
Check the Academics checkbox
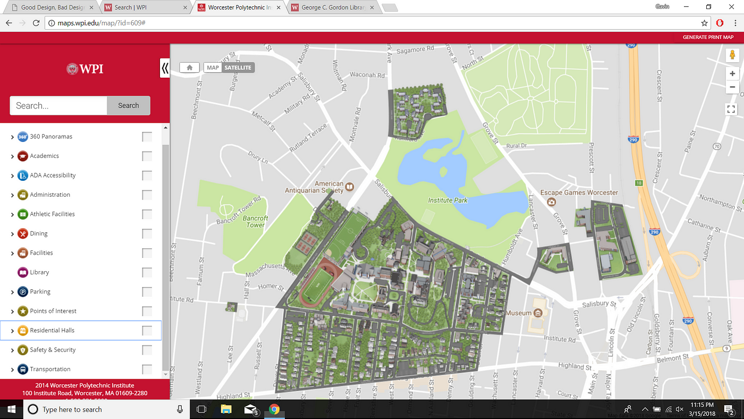point(147,156)
